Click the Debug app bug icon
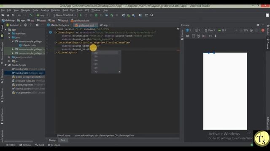This screenshot has width=270, height=151. click(96, 15)
